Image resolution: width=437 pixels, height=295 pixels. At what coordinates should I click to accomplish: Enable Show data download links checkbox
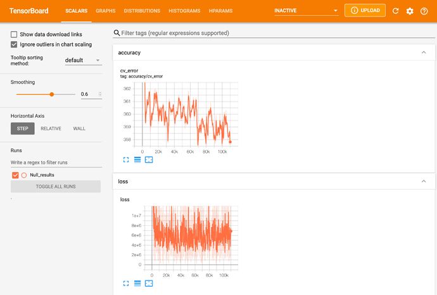pos(15,34)
